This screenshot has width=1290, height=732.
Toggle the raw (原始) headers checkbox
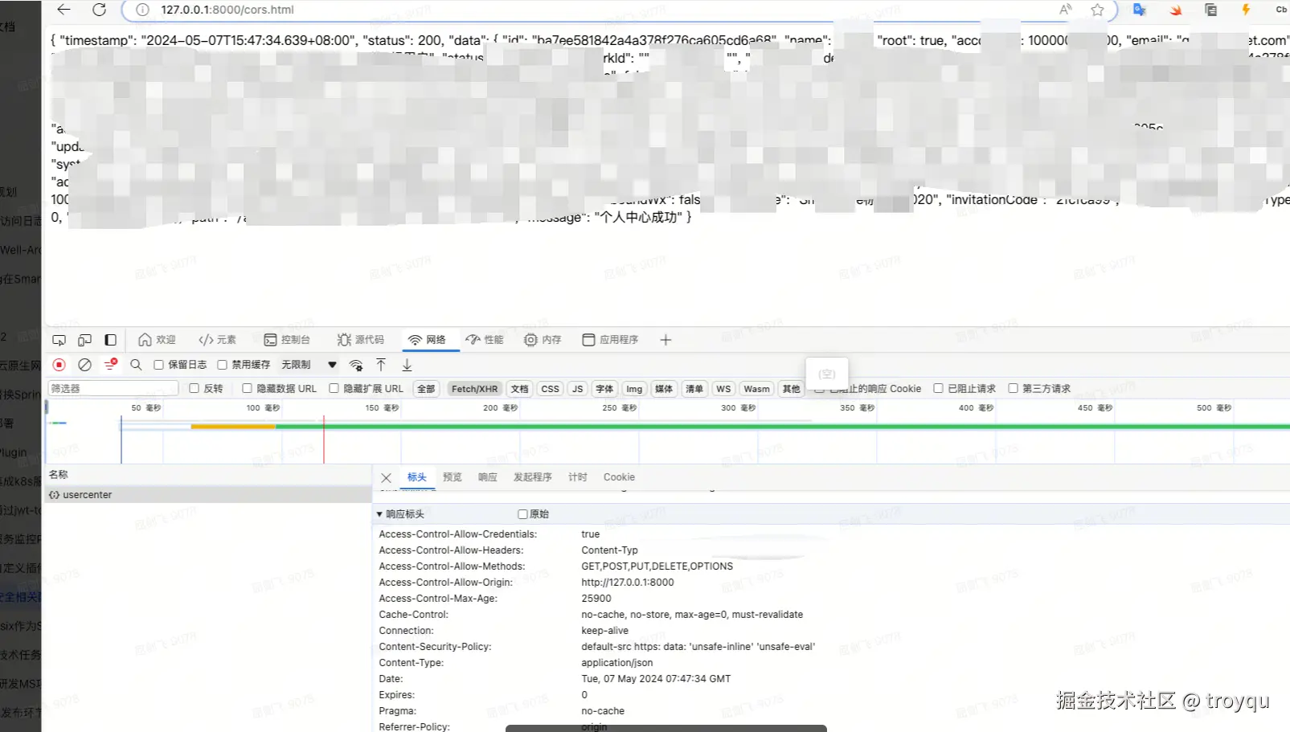pyautogui.click(x=522, y=514)
